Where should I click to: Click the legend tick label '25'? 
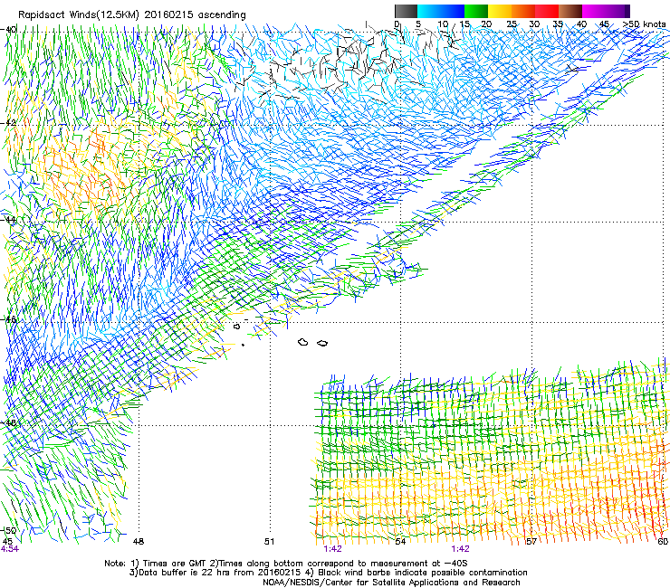point(512,24)
